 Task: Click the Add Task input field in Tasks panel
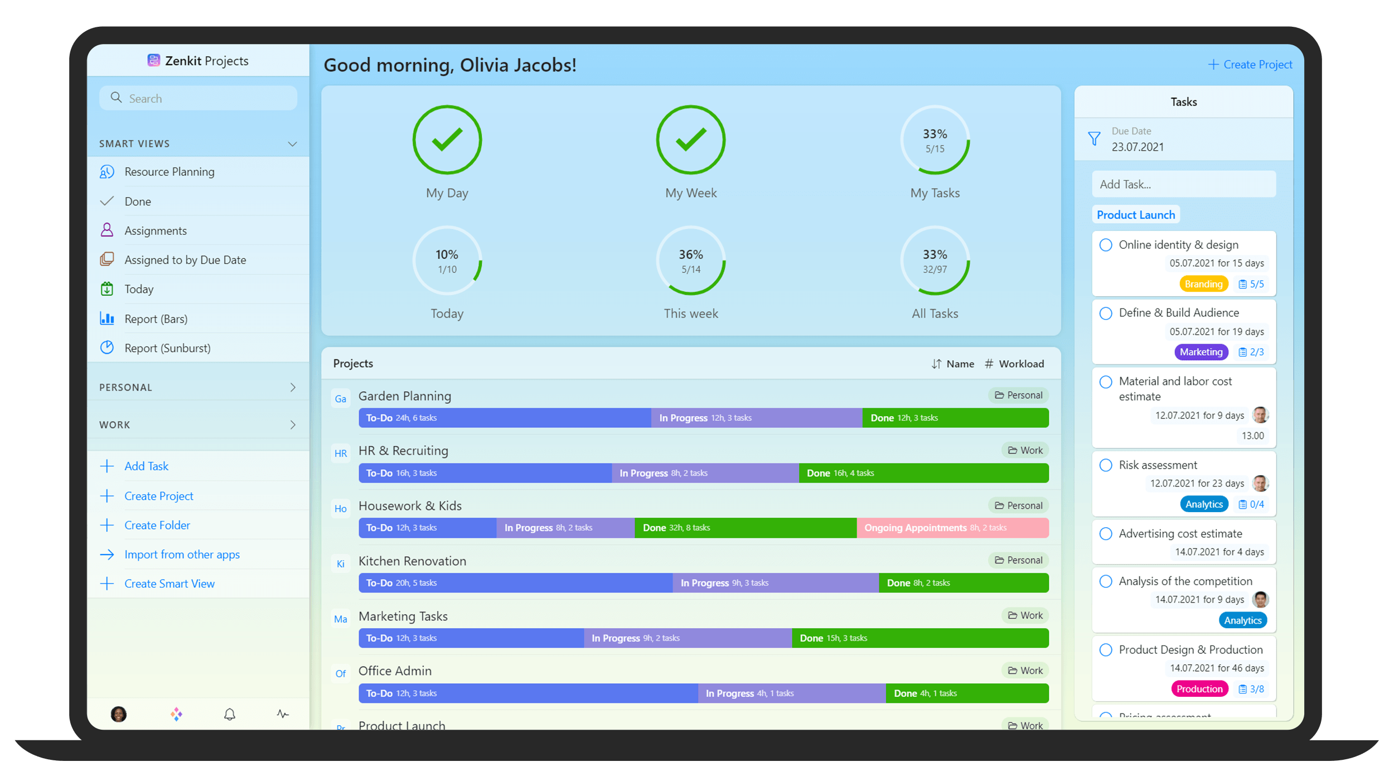pyautogui.click(x=1182, y=182)
